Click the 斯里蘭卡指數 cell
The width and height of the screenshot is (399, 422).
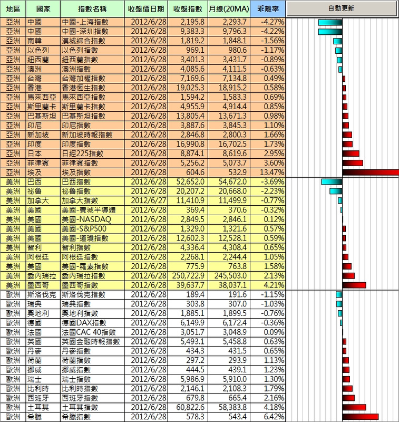pos(92,107)
